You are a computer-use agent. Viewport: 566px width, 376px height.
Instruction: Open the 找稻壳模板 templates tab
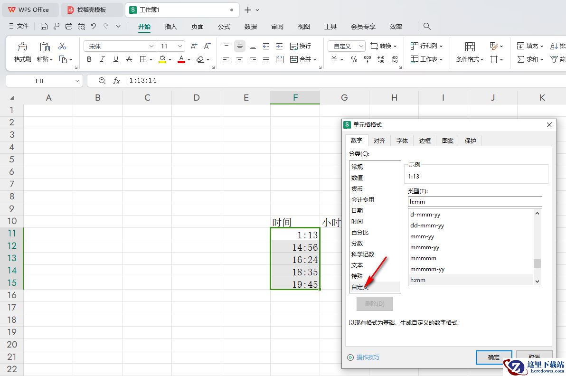[x=92, y=10]
